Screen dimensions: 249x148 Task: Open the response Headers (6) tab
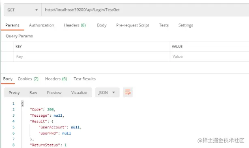[56, 79]
